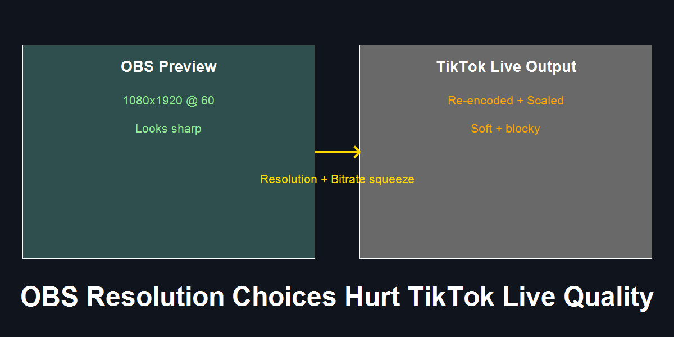
Task: Click the yellow arrow between the panels
Action: click(x=338, y=152)
